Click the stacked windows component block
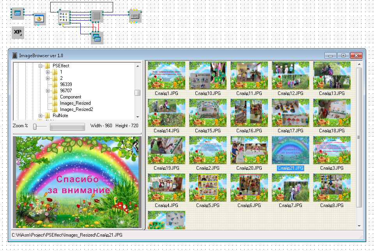The width and height of the screenshot is (374, 251). pyautogui.click(x=97, y=38)
